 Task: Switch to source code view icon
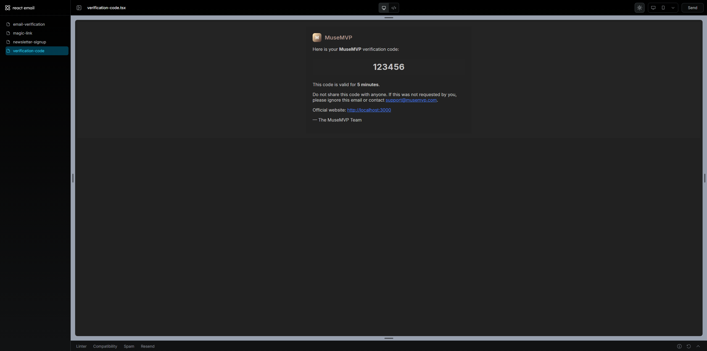(x=394, y=8)
